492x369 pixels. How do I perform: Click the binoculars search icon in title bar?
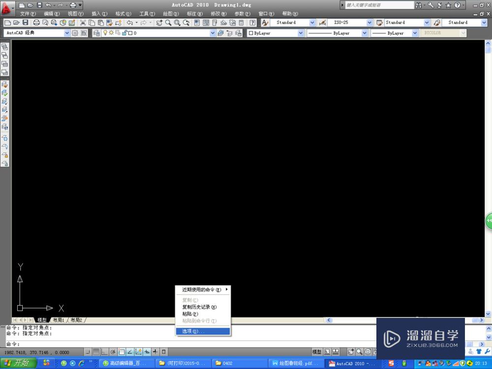pyautogui.click(x=419, y=5)
